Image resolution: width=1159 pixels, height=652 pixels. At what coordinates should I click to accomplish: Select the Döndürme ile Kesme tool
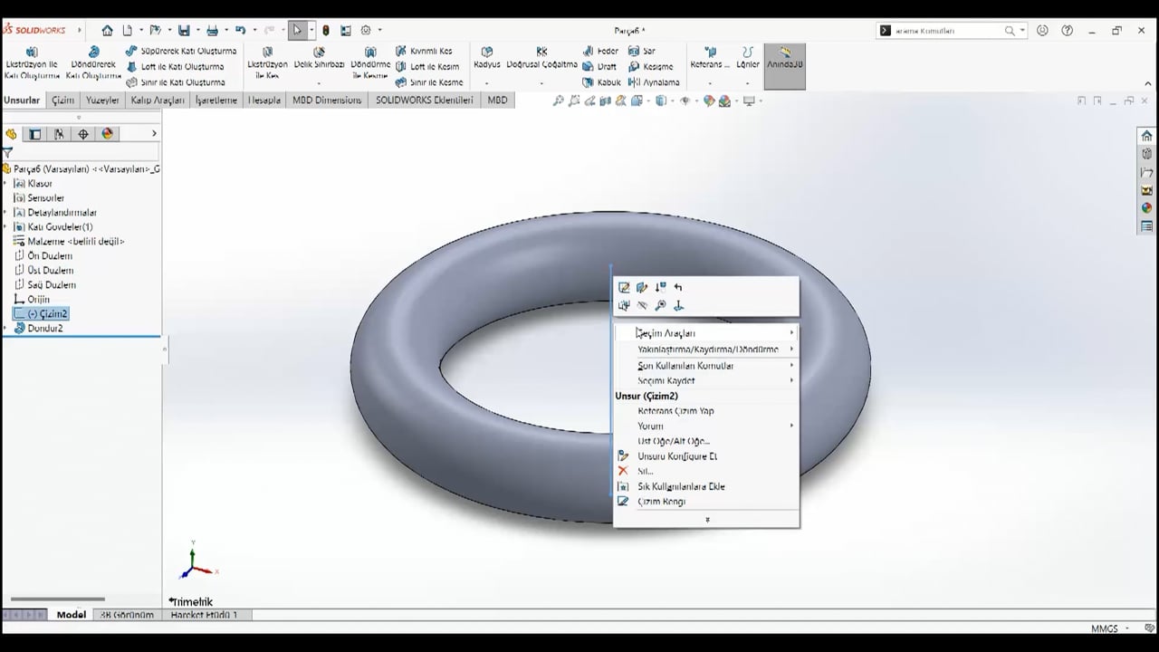click(369, 63)
